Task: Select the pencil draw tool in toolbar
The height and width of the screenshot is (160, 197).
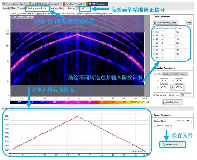Action: (83, 8)
